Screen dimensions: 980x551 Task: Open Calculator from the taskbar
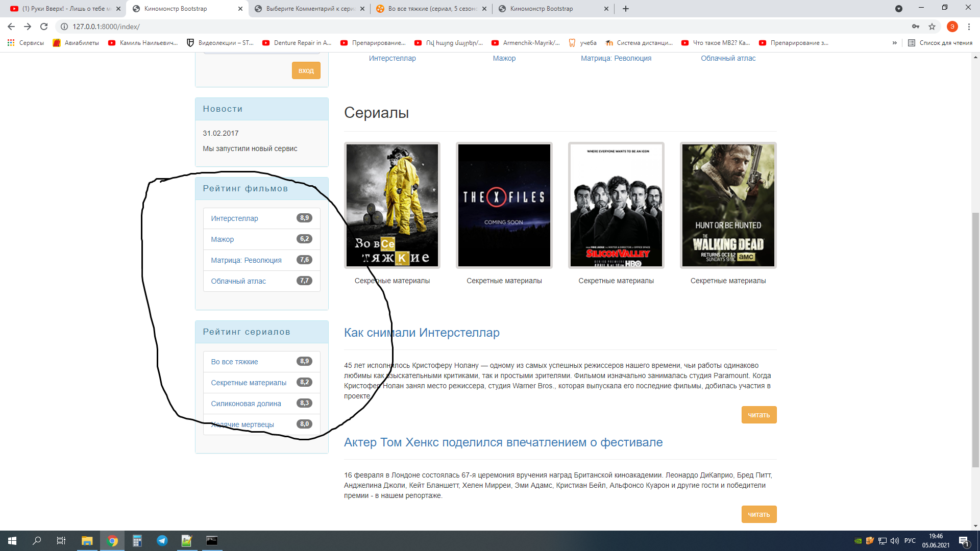click(x=137, y=541)
